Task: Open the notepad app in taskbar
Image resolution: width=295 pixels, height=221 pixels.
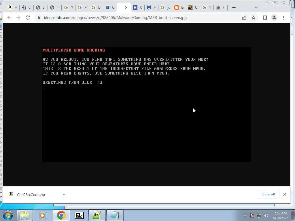Action: (x=115, y=215)
